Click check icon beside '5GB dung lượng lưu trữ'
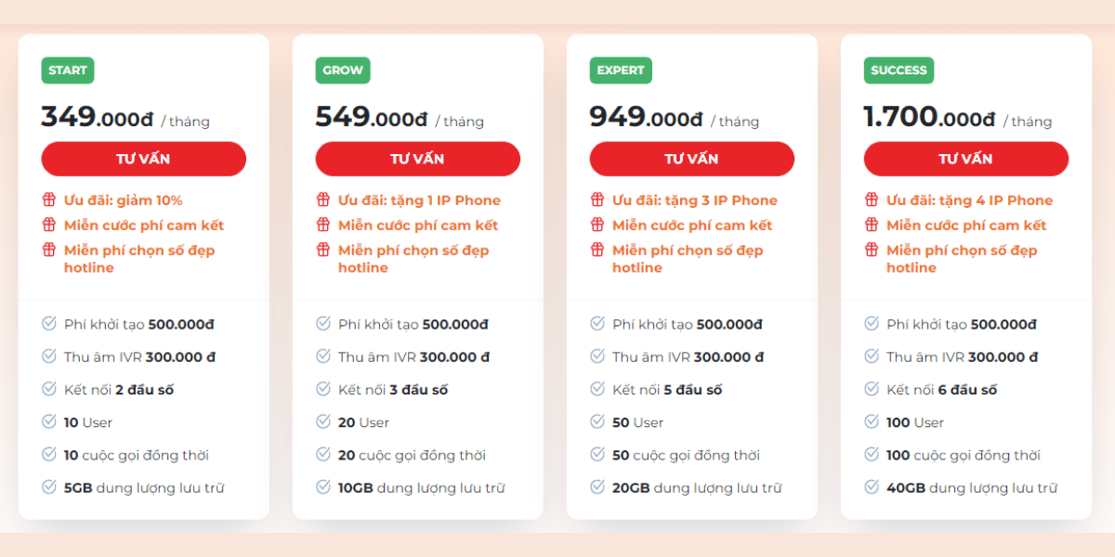The width and height of the screenshot is (1115, 557). 49,486
